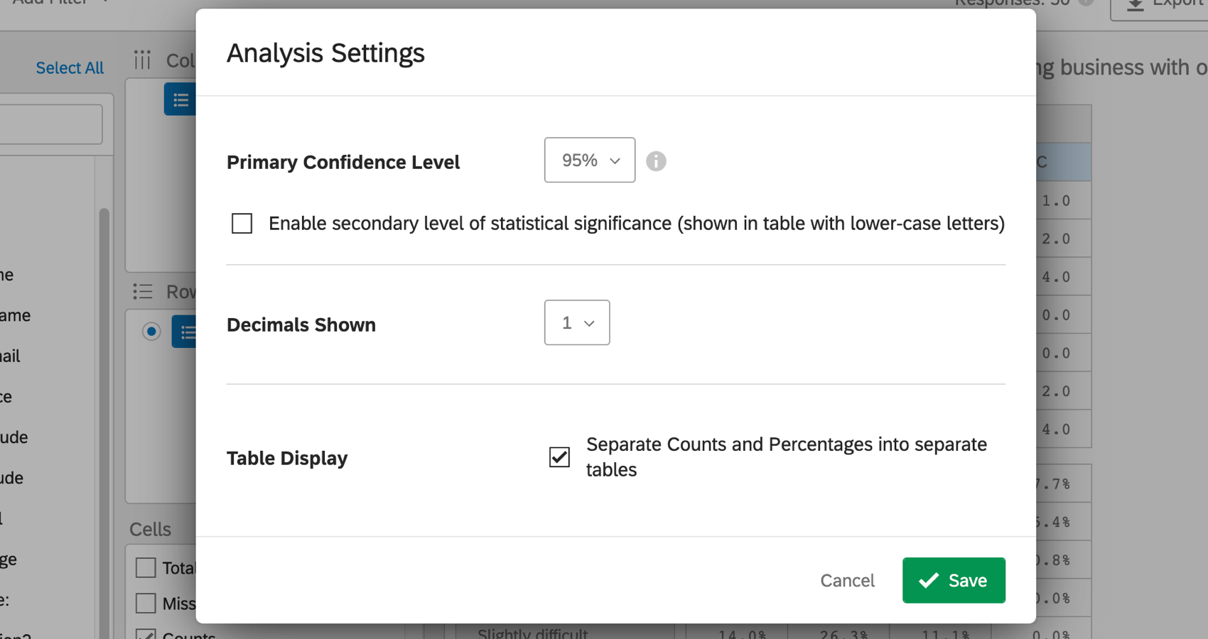Save the analysis settings

click(x=954, y=580)
